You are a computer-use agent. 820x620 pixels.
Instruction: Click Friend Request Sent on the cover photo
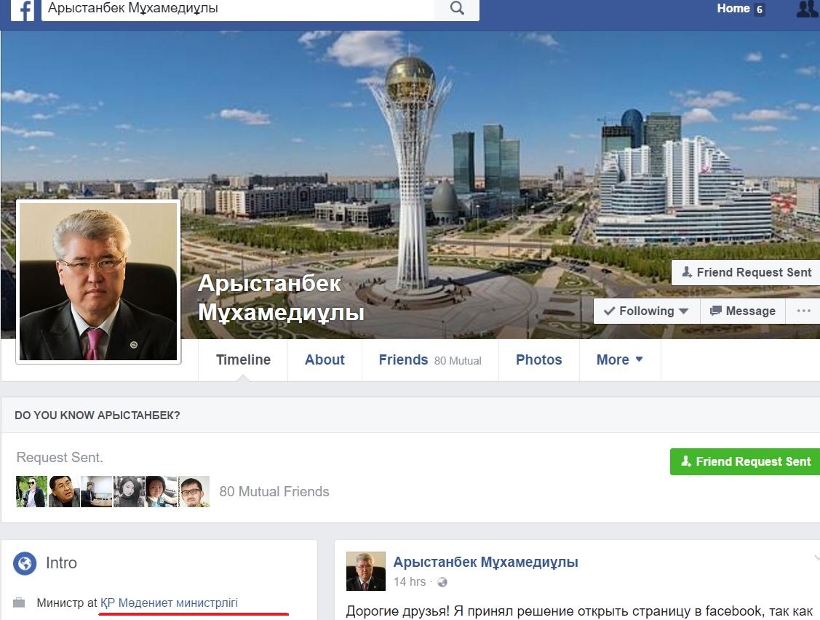[x=746, y=272]
